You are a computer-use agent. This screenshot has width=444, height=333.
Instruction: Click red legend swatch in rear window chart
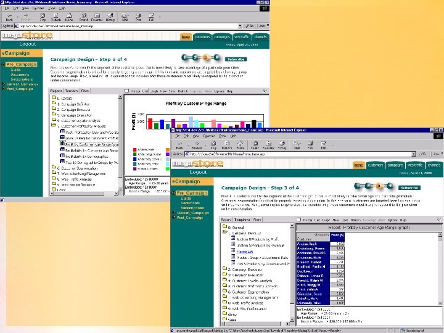click(135, 150)
